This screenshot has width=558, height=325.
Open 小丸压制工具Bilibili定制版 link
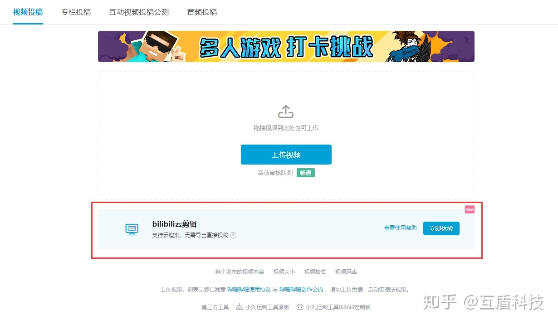[338, 307]
